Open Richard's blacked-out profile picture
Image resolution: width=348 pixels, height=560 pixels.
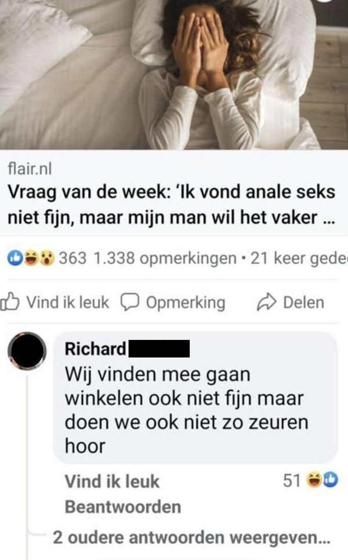coord(27,350)
